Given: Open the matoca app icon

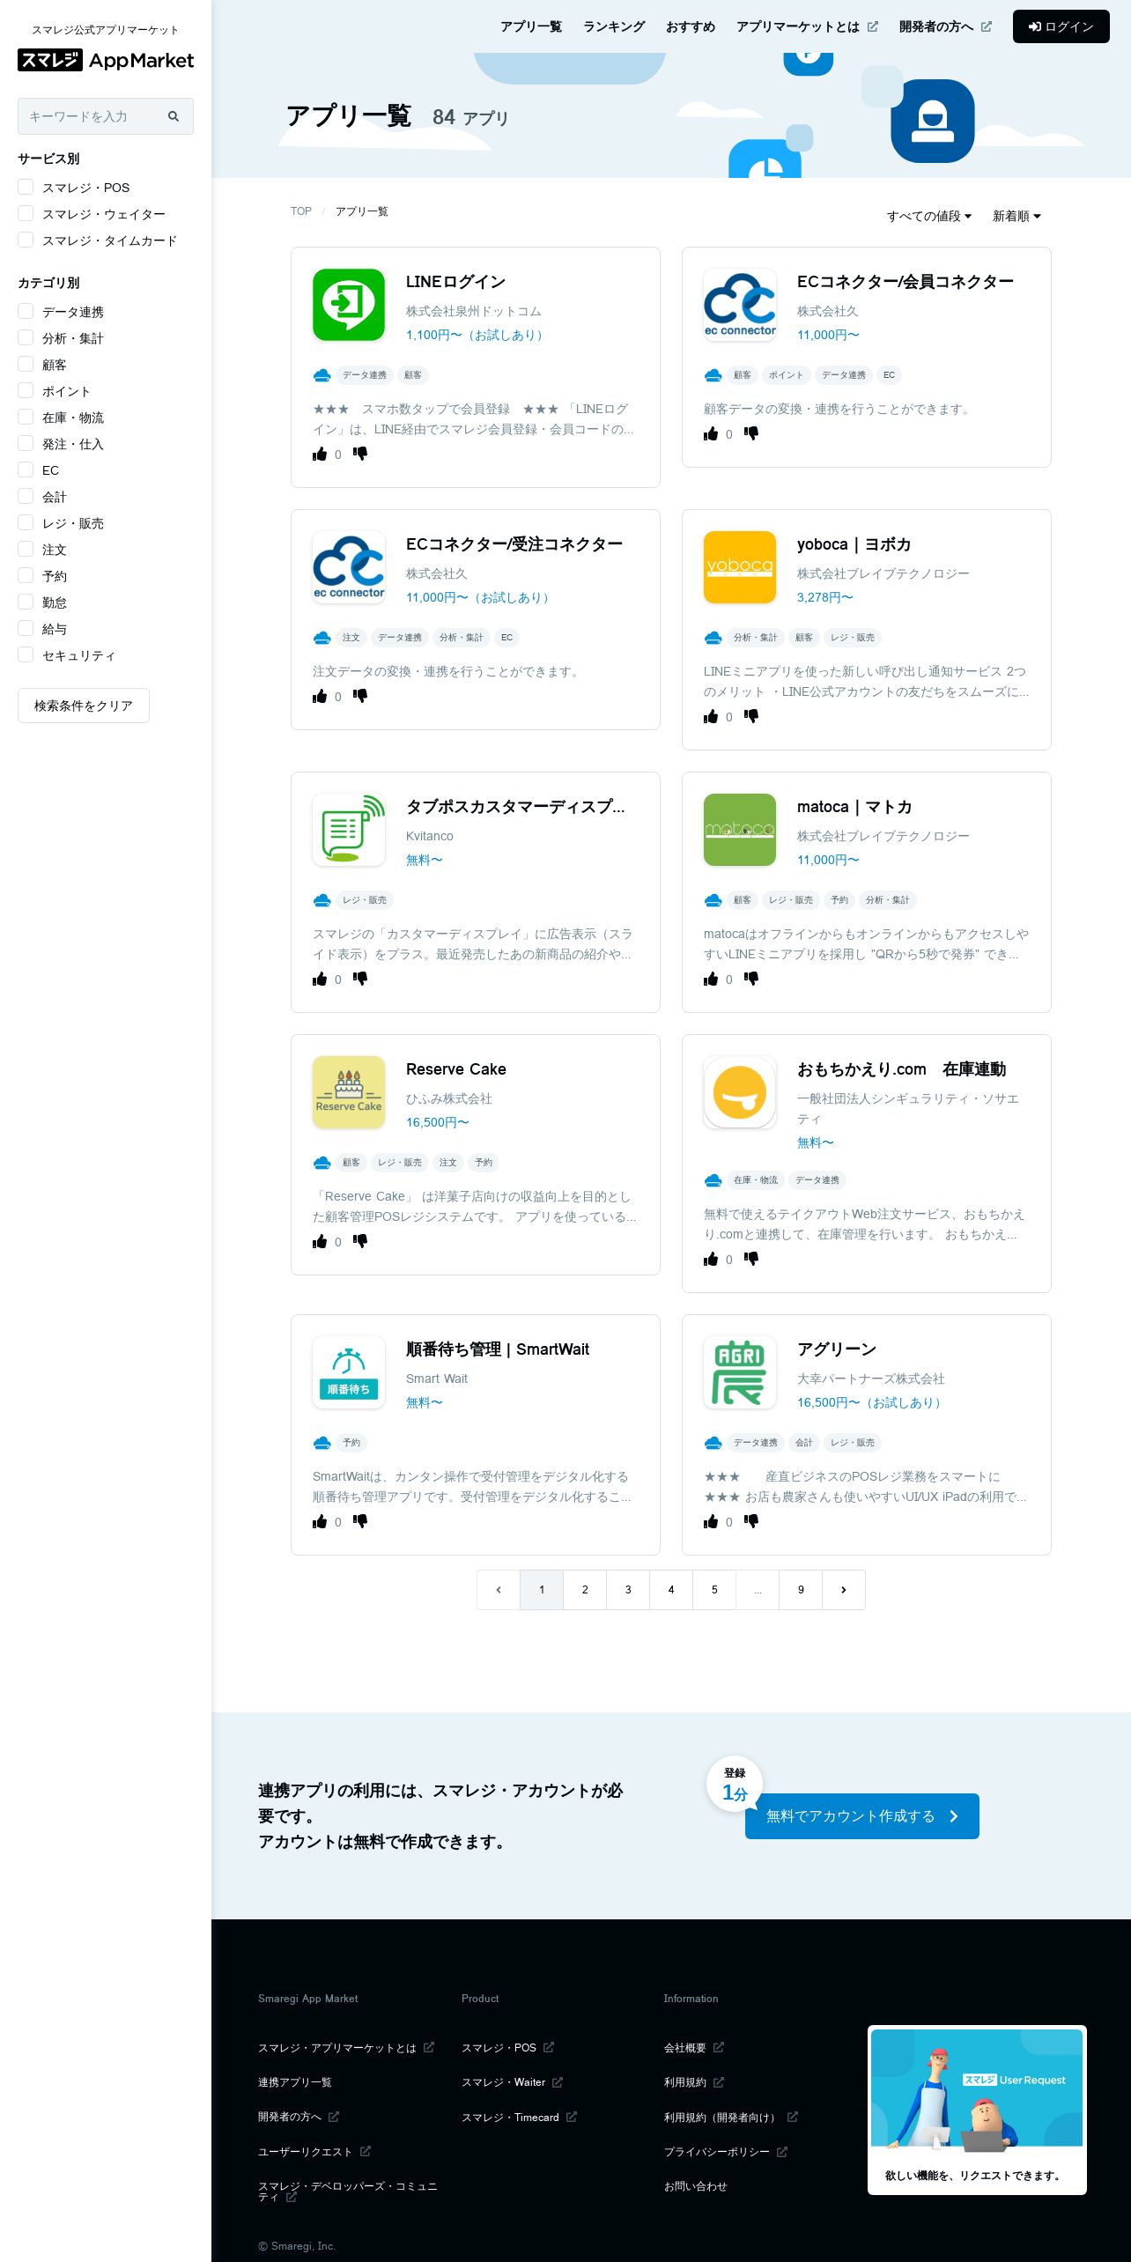Looking at the screenshot, I should pyautogui.click(x=740, y=830).
